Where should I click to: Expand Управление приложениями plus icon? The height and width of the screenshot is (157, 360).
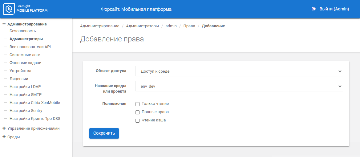[x=4, y=128]
